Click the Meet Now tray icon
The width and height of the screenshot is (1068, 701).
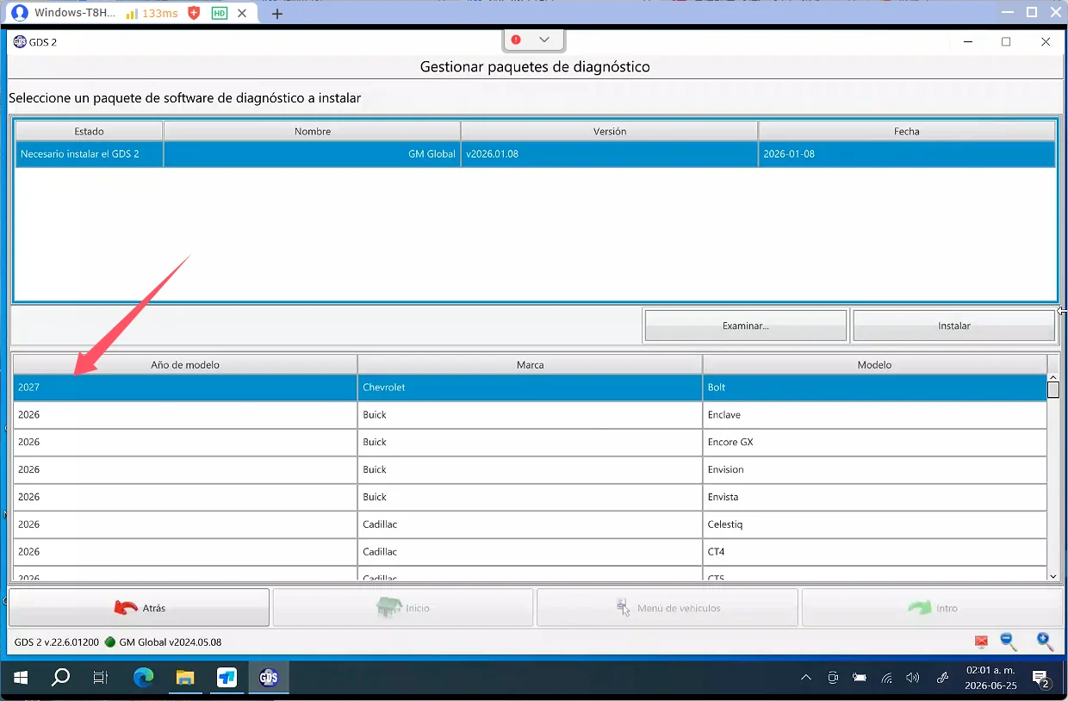(x=833, y=678)
